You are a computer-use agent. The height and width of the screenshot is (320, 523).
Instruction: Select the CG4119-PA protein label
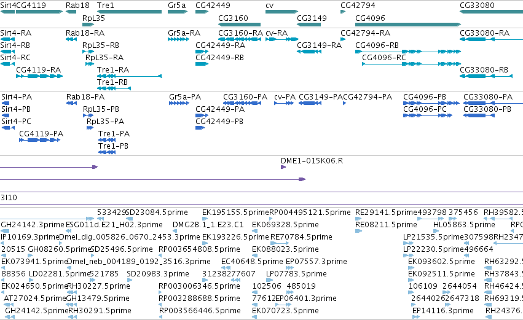(x=41, y=134)
